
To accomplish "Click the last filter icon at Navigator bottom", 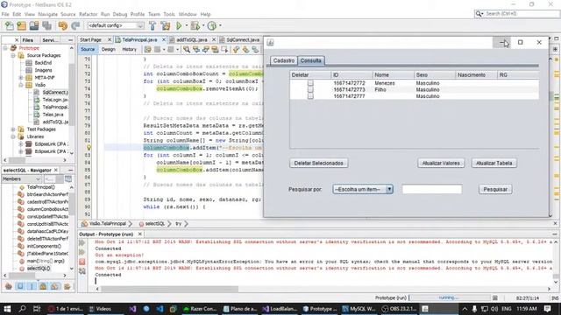I will (67, 286).
